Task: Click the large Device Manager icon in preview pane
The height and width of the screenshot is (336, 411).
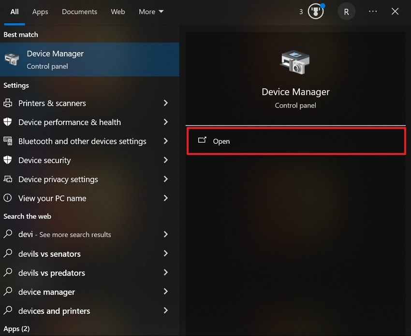Action: (295, 62)
